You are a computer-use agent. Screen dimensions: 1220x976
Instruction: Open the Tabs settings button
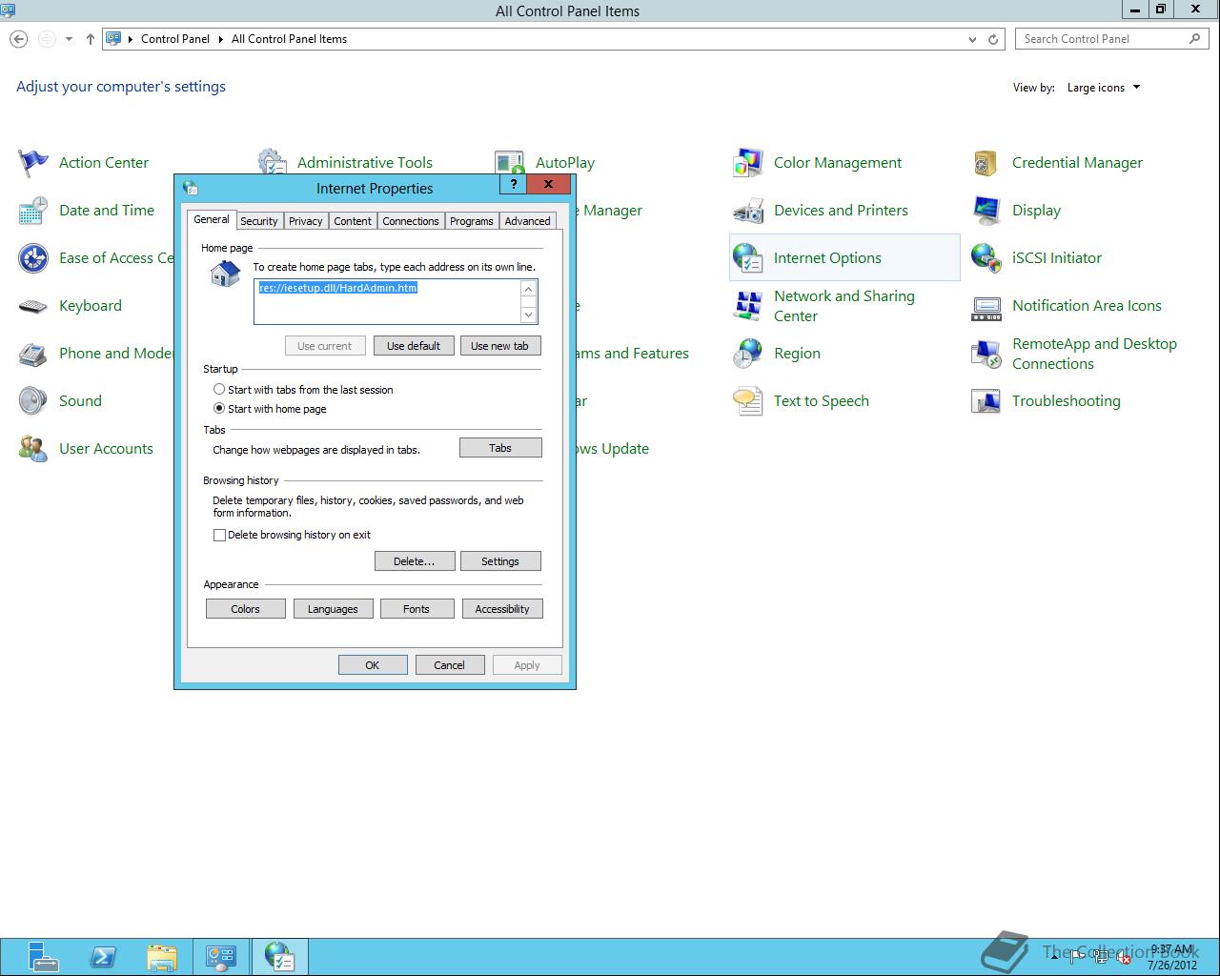pos(500,448)
